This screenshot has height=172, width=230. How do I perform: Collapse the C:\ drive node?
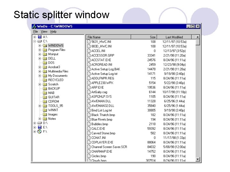tap(34, 41)
